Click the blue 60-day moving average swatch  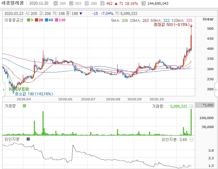click(47, 20)
